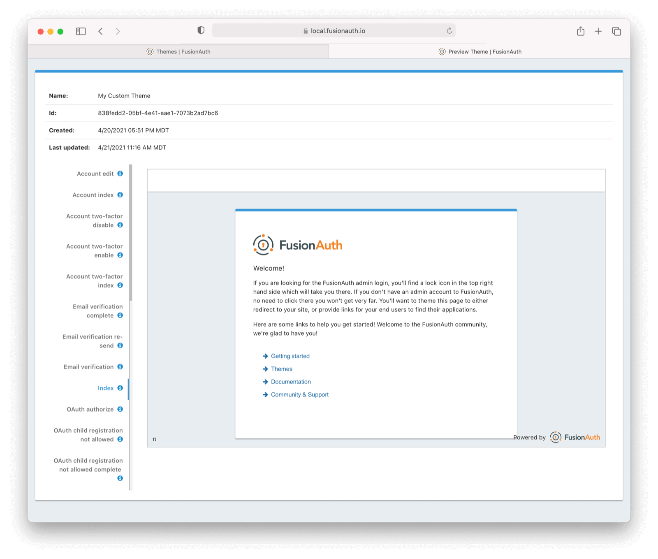Click info icon beside Account two-factor disable
This screenshot has height=559, width=658.
(120, 225)
